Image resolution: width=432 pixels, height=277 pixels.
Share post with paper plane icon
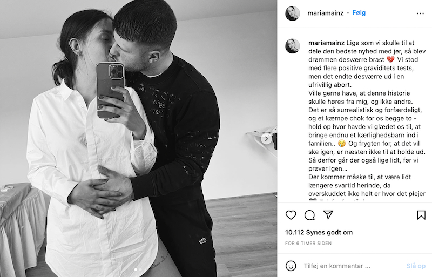point(328,215)
